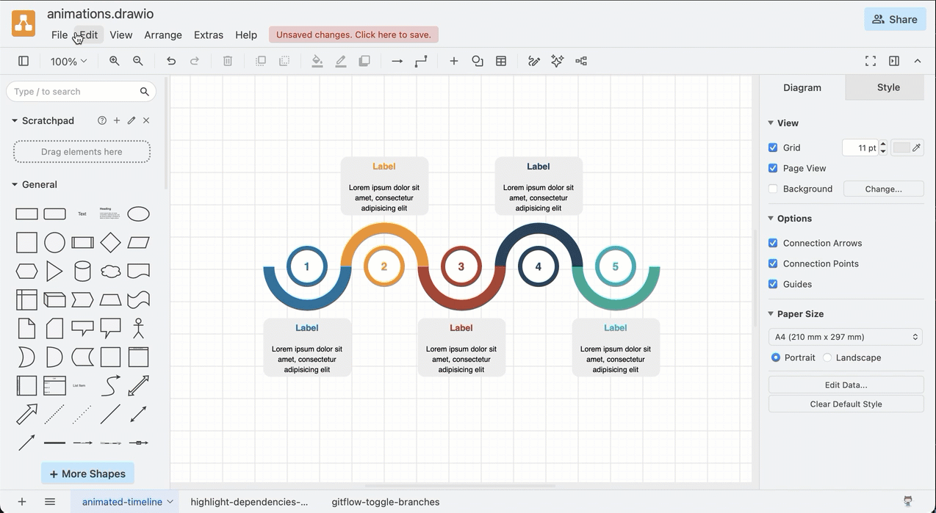
Task: Click the draw.io app logo
Action: pos(24,23)
